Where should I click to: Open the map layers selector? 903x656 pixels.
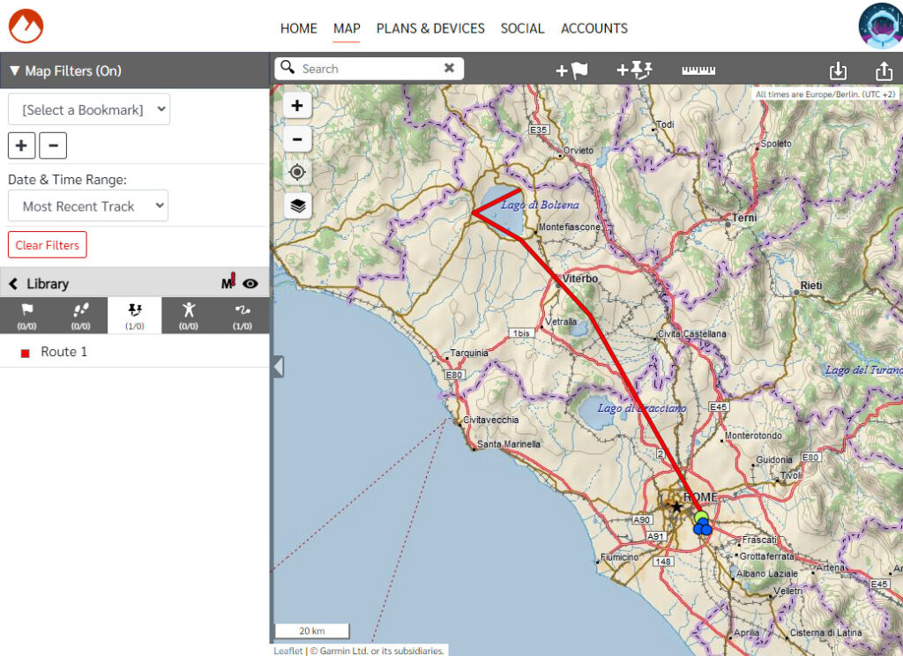pos(297,205)
